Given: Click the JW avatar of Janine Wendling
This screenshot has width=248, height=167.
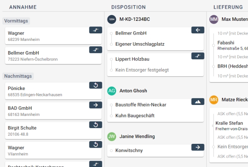Looking at the screenshot, I should tap(112, 136).
